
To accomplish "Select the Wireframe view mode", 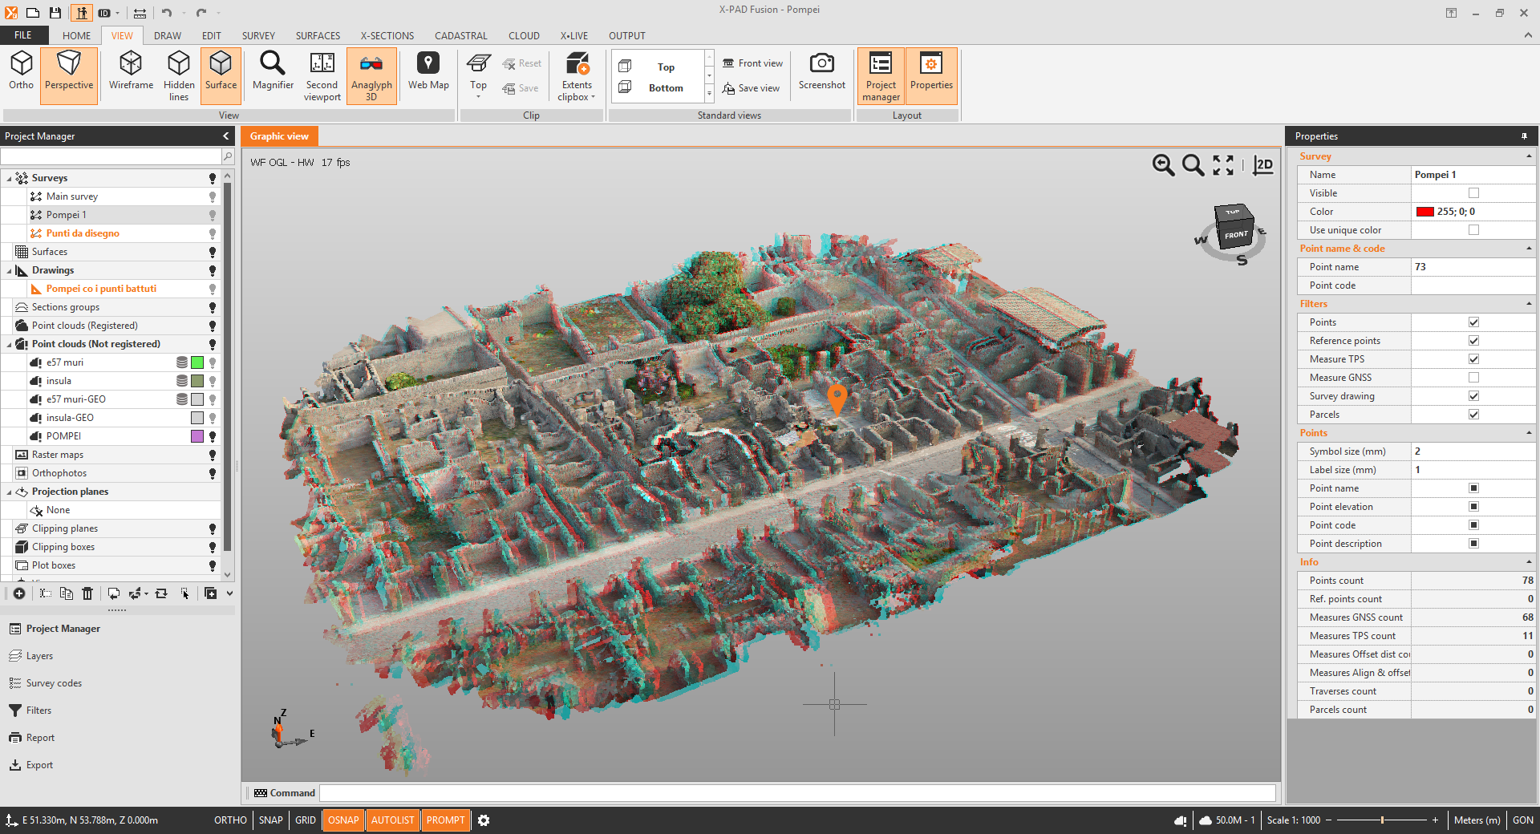I will (131, 72).
